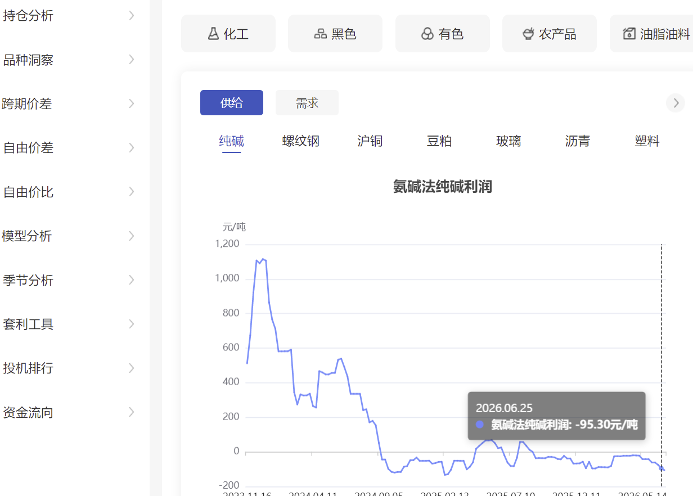
Task: Select the 有色 category button
Action: click(443, 34)
